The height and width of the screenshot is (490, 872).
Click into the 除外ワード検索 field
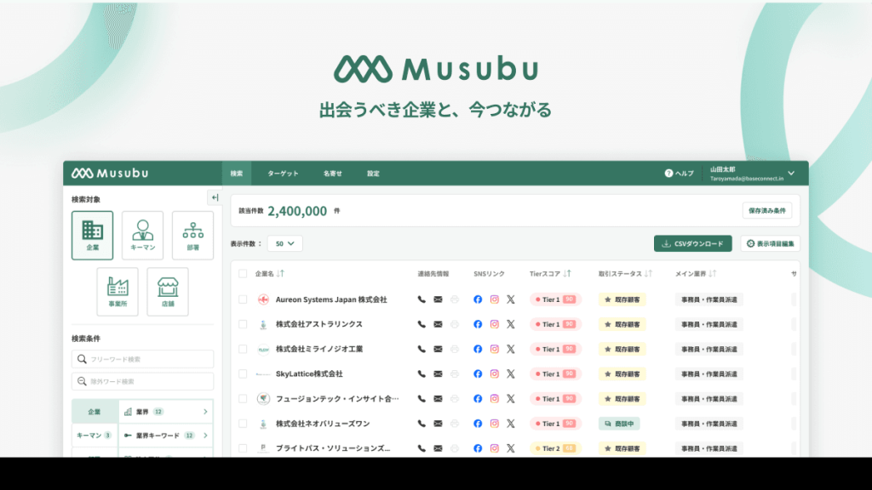point(142,381)
